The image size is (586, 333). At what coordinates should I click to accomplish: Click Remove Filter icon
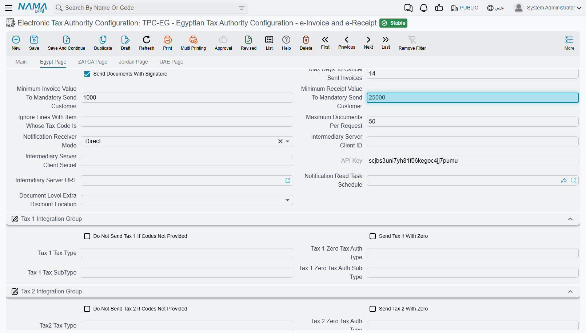click(x=412, y=40)
